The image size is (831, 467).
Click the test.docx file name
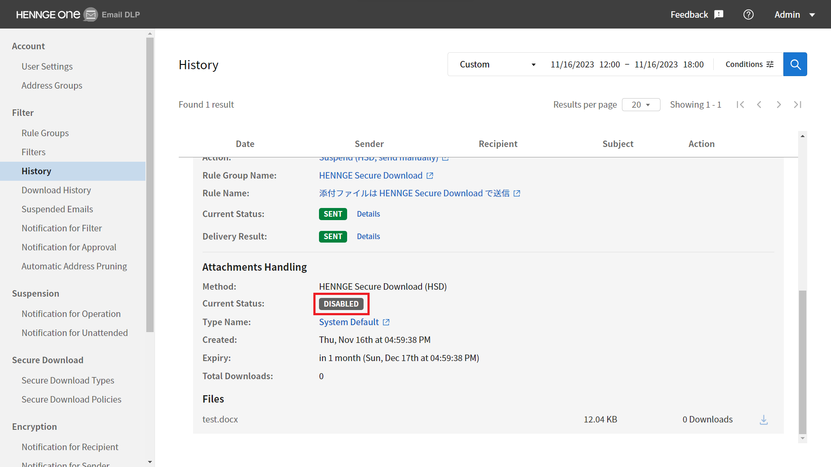[x=220, y=419]
